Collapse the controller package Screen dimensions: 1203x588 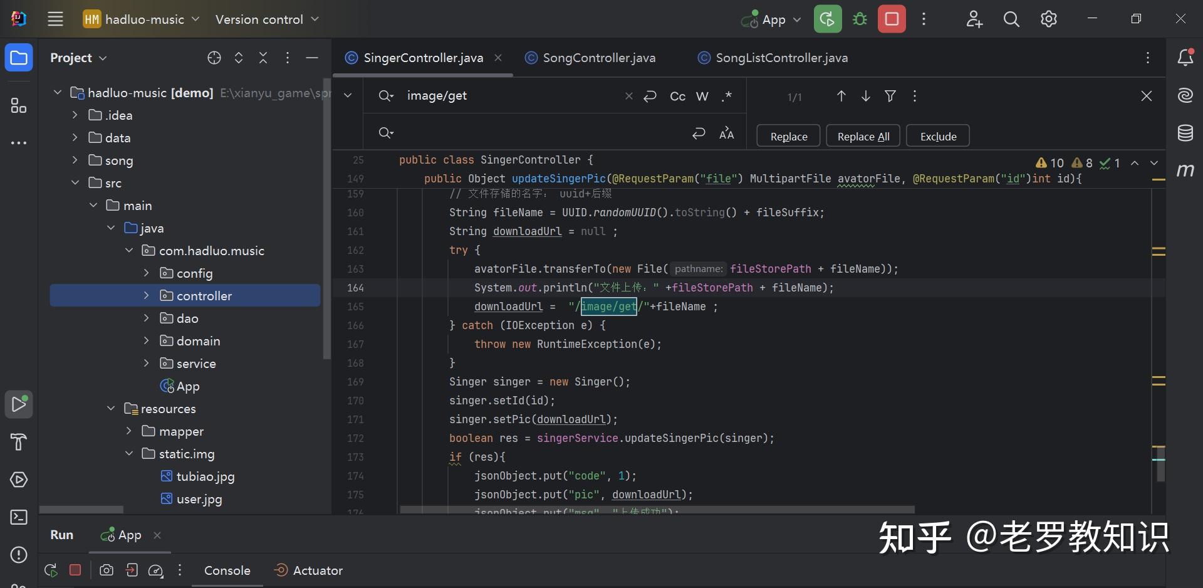coord(147,295)
